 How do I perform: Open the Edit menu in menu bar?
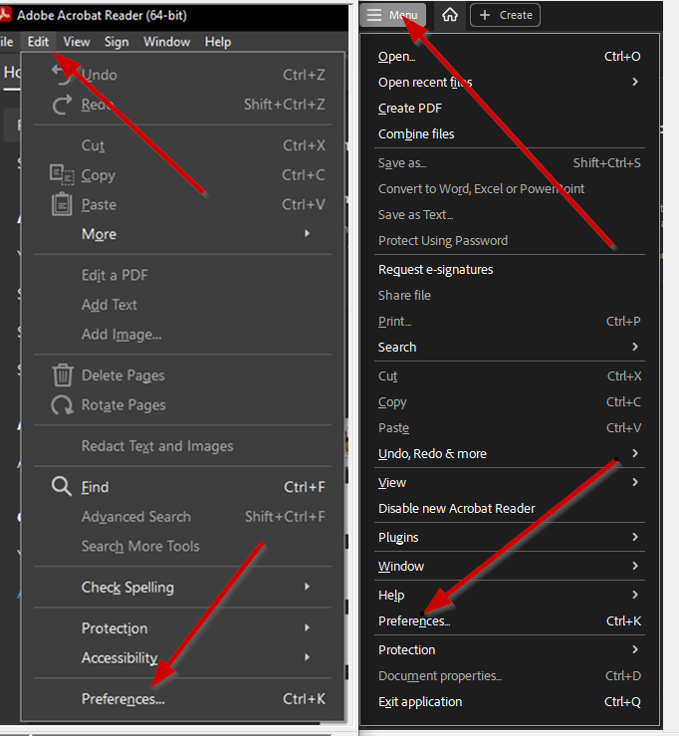point(38,42)
